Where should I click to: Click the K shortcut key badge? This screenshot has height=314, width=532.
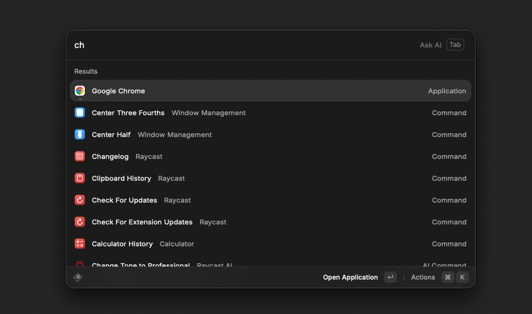click(x=462, y=277)
